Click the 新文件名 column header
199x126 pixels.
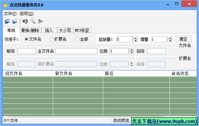(x=78, y=73)
